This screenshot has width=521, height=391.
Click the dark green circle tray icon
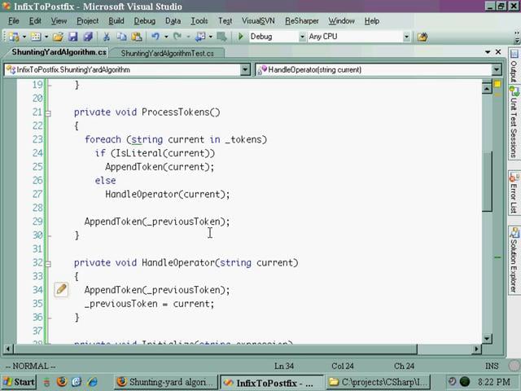(x=465, y=382)
